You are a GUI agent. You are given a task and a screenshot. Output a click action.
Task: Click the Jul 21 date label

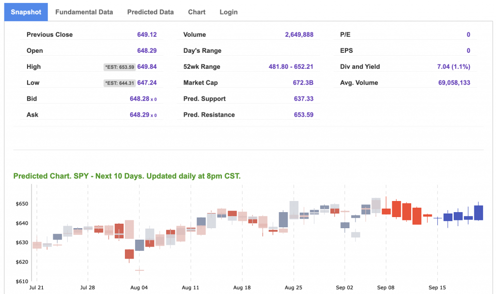[x=36, y=288]
